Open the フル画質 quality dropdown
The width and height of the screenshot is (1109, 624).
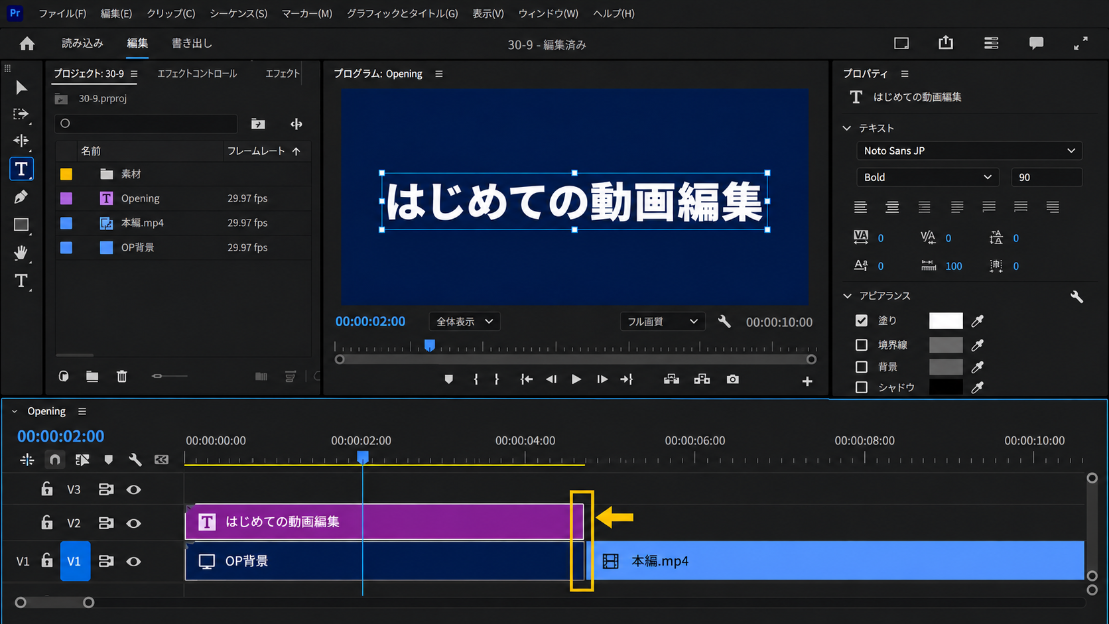(662, 322)
